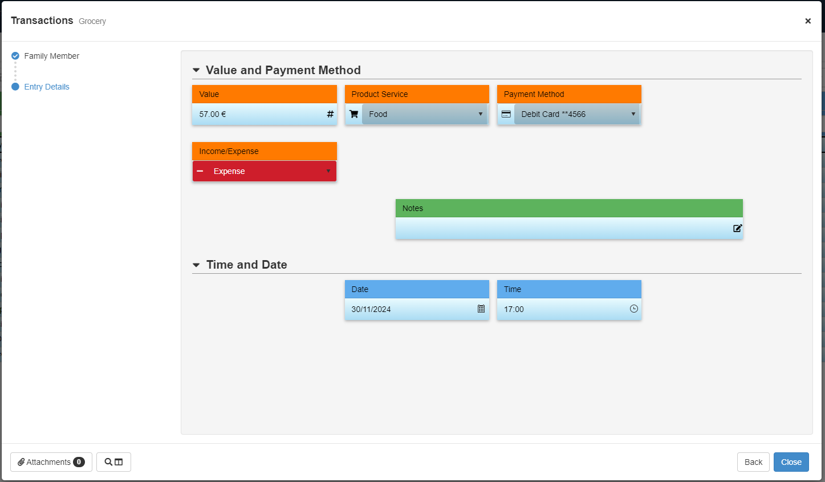Open the calendar picker icon for Date
Image resolution: width=825 pixels, height=482 pixels.
click(x=481, y=309)
